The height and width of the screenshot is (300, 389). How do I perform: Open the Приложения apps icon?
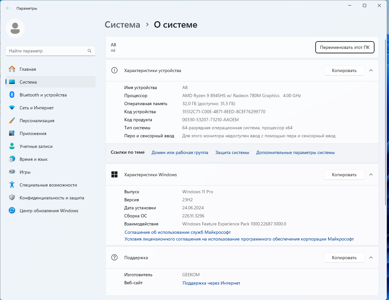click(x=12, y=133)
